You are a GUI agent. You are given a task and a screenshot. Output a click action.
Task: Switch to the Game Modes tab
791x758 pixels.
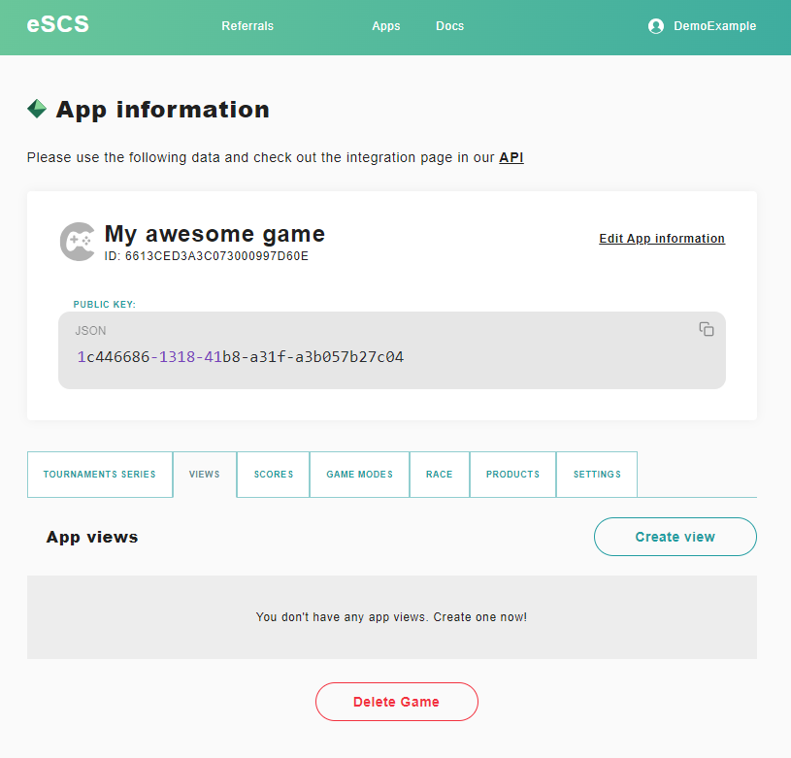click(359, 475)
